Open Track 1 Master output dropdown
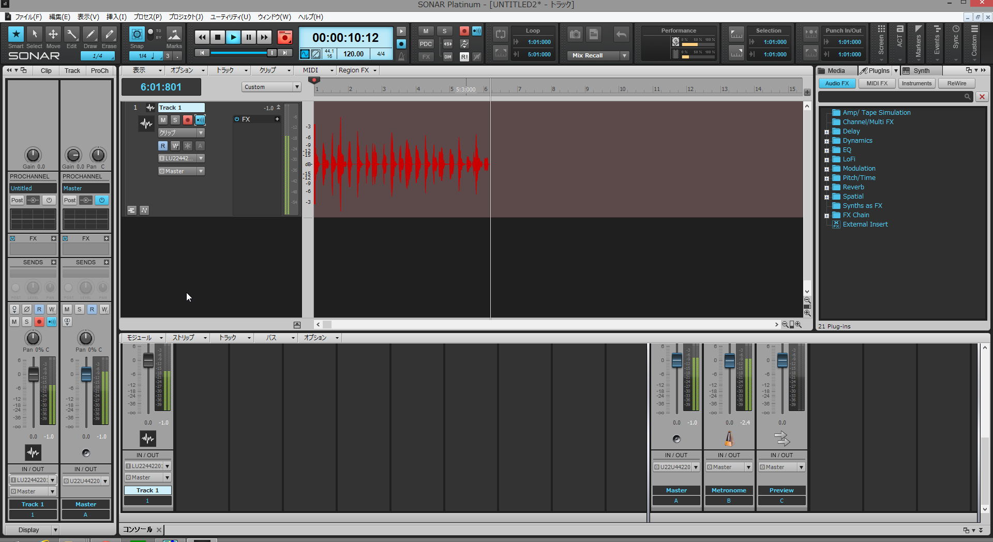 point(182,171)
